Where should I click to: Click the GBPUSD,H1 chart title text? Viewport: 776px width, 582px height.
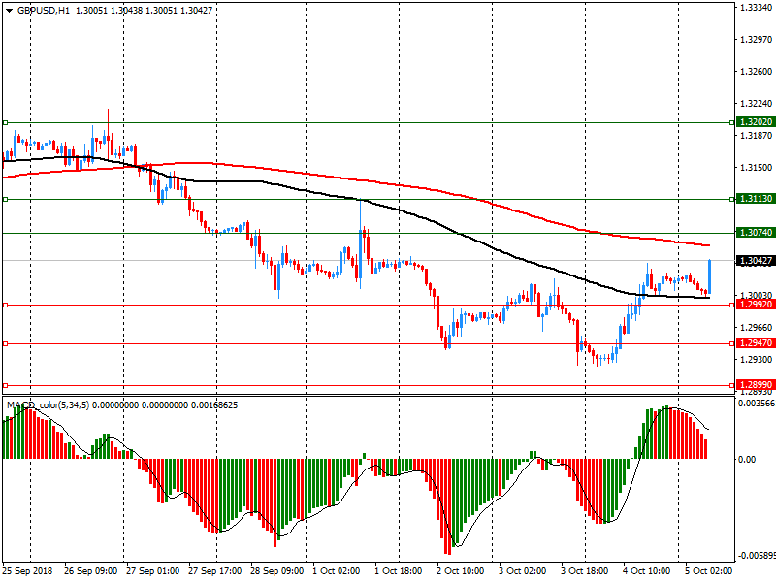click(x=44, y=10)
